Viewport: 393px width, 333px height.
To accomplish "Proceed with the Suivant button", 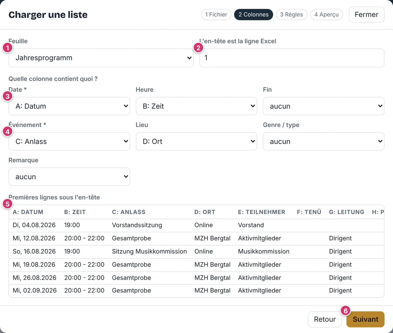I will coord(365,319).
